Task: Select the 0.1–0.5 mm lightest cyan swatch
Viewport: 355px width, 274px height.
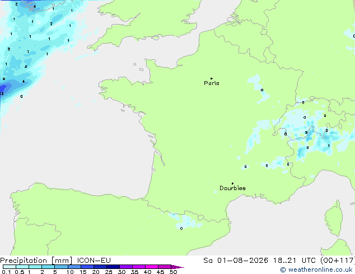Action: [10, 267]
